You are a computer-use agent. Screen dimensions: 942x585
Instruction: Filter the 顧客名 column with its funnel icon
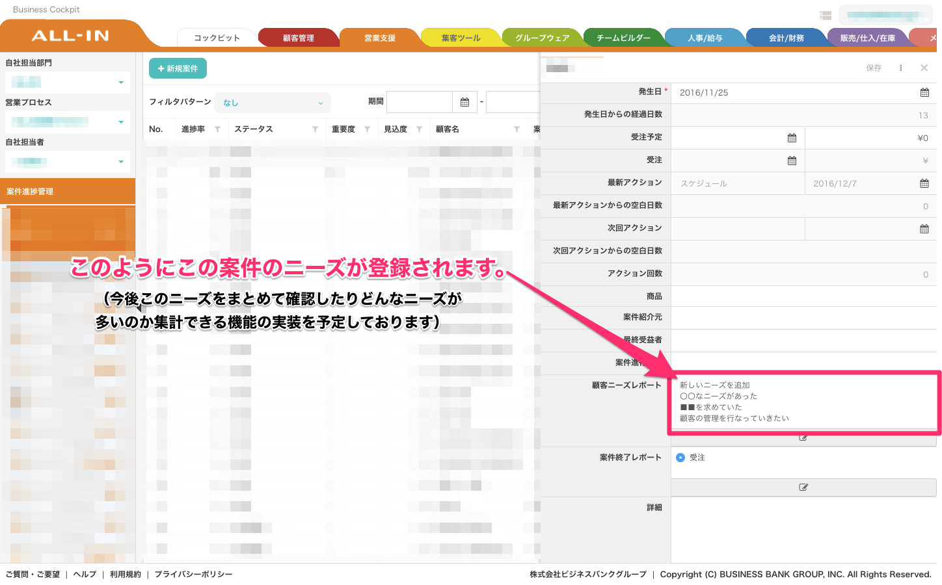(517, 129)
